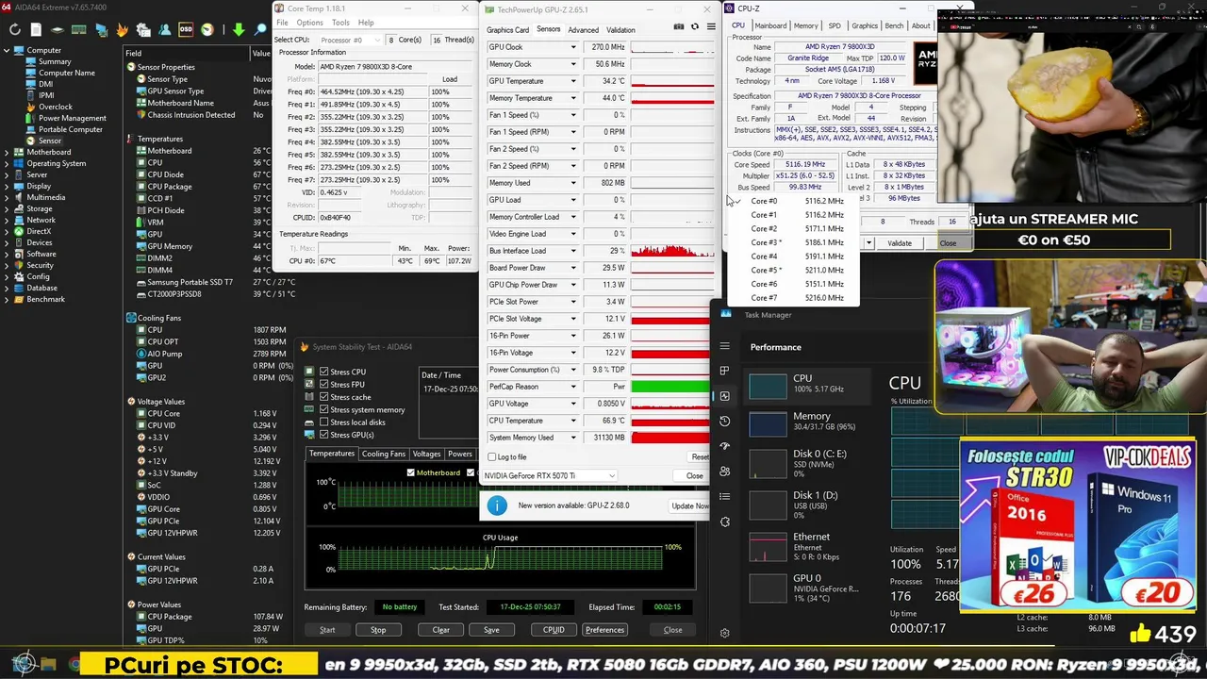Expand the Benchmark tree node in AIDA64
Image resolution: width=1207 pixels, height=679 pixels.
[8, 299]
